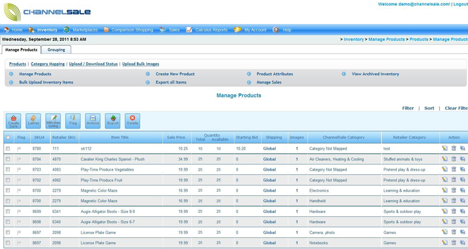Screen dimensions: 468x249
Task: Edit the Cavalier King Charles Spaniel row
Action: point(445,159)
